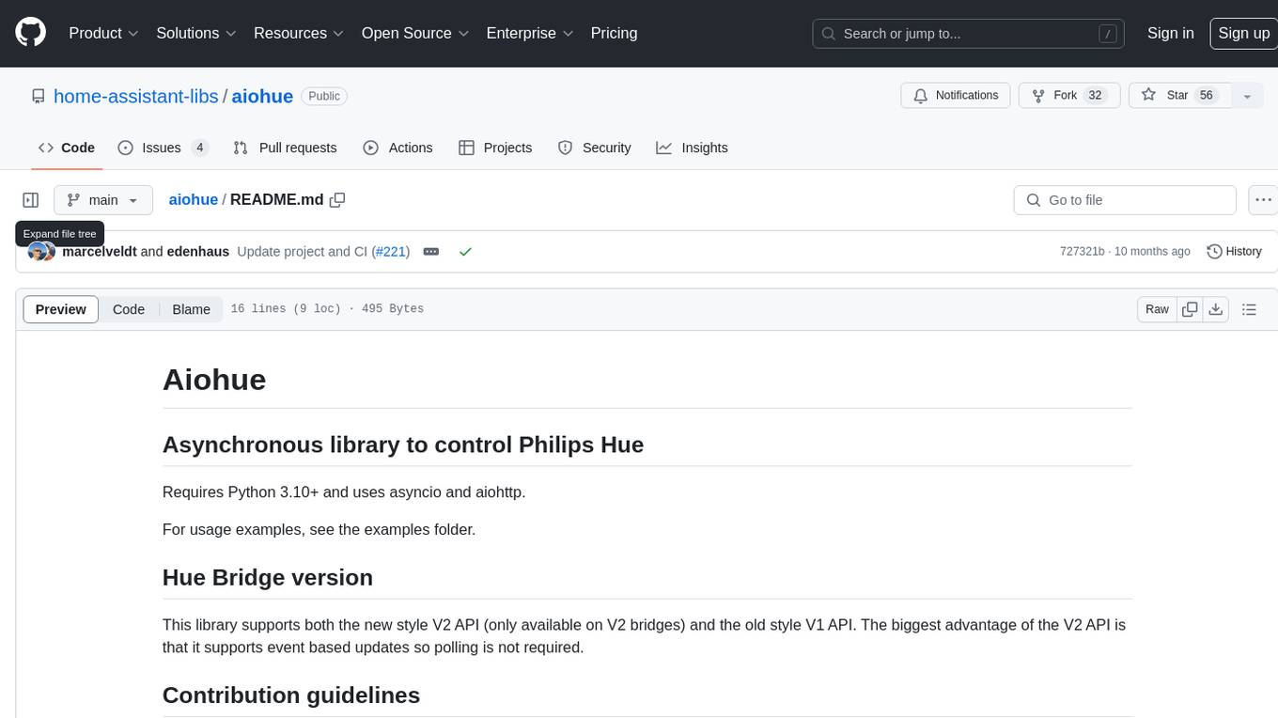The image size is (1278, 718).
Task: Switch to the Pull requests tab
Action: 285,148
